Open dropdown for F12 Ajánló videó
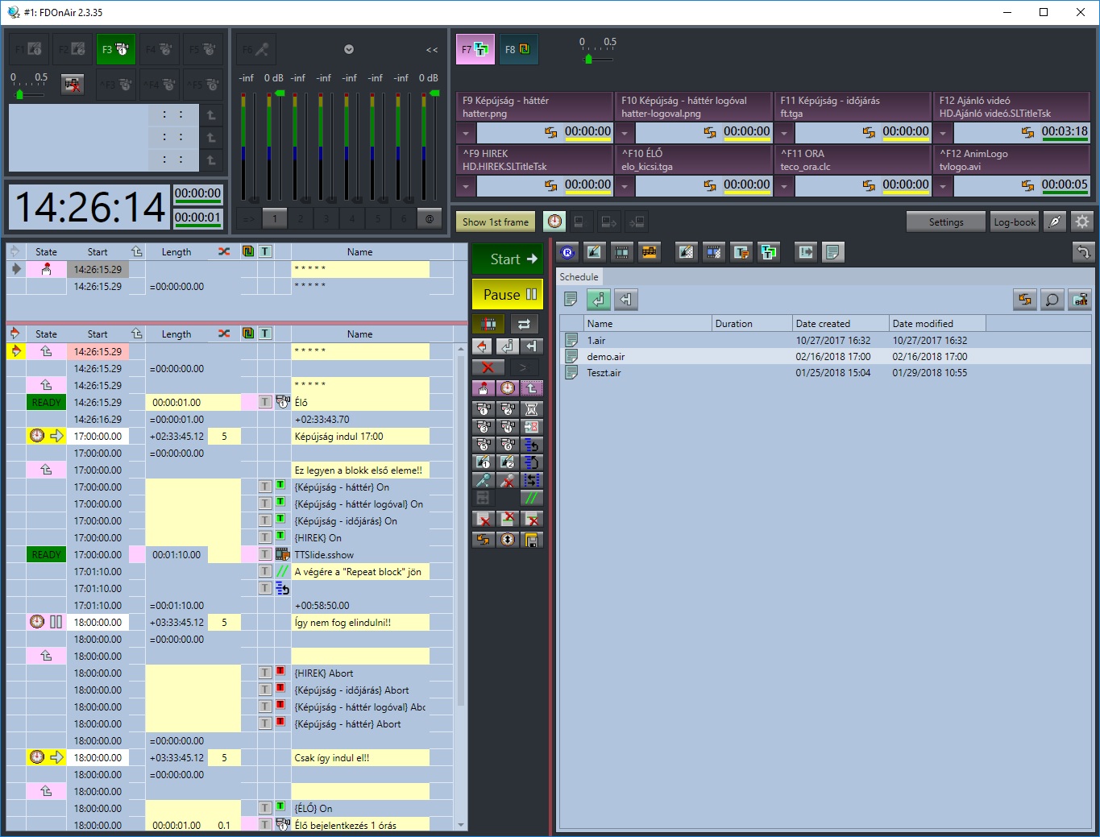Screen dimensions: 1100x837 tap(942, 132)
